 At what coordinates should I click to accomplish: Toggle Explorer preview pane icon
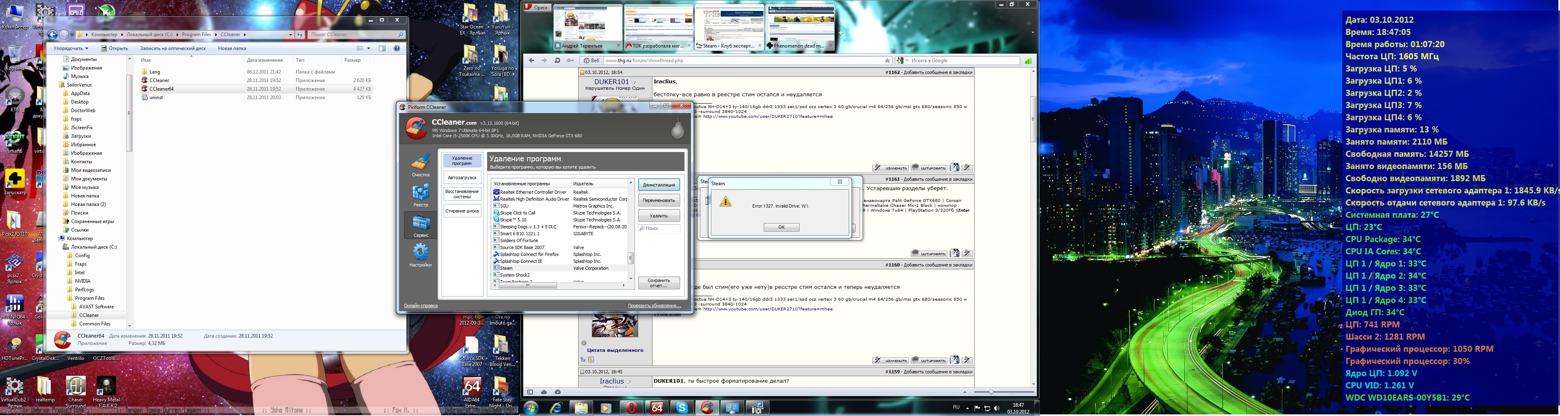(382, 48)
